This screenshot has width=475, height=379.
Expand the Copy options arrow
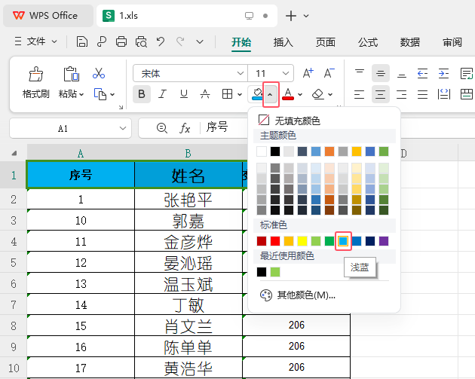click(112, 94)
